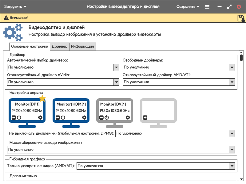Switch Monitor[DVI1] power on or off

106,118
